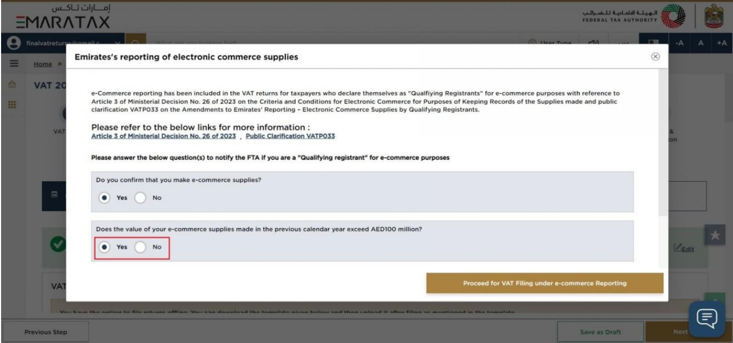Click the user profile avatar icon
The width and height of the screenshot is (733, 343).
point(9,44)
